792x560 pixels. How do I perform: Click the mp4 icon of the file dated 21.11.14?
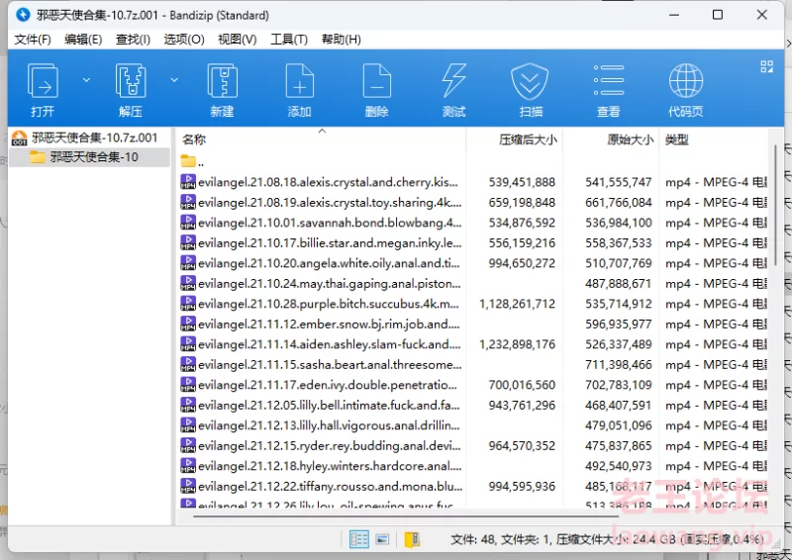click(188, 344)
